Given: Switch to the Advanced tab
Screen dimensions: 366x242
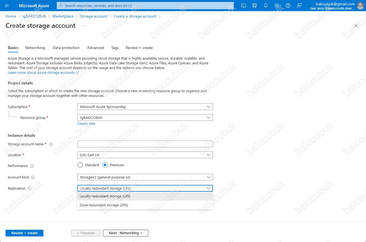Looking at the screenshot, I should [x=95, y=48].
